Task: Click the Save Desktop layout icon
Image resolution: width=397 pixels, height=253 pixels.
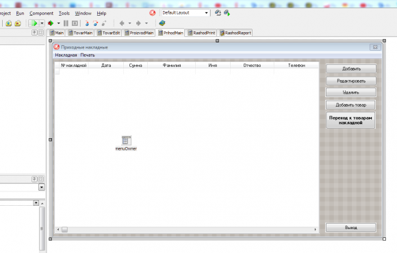Action: tap(218, 12)
